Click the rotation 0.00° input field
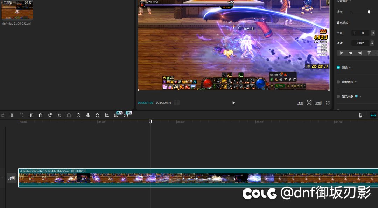 (360, 43)
